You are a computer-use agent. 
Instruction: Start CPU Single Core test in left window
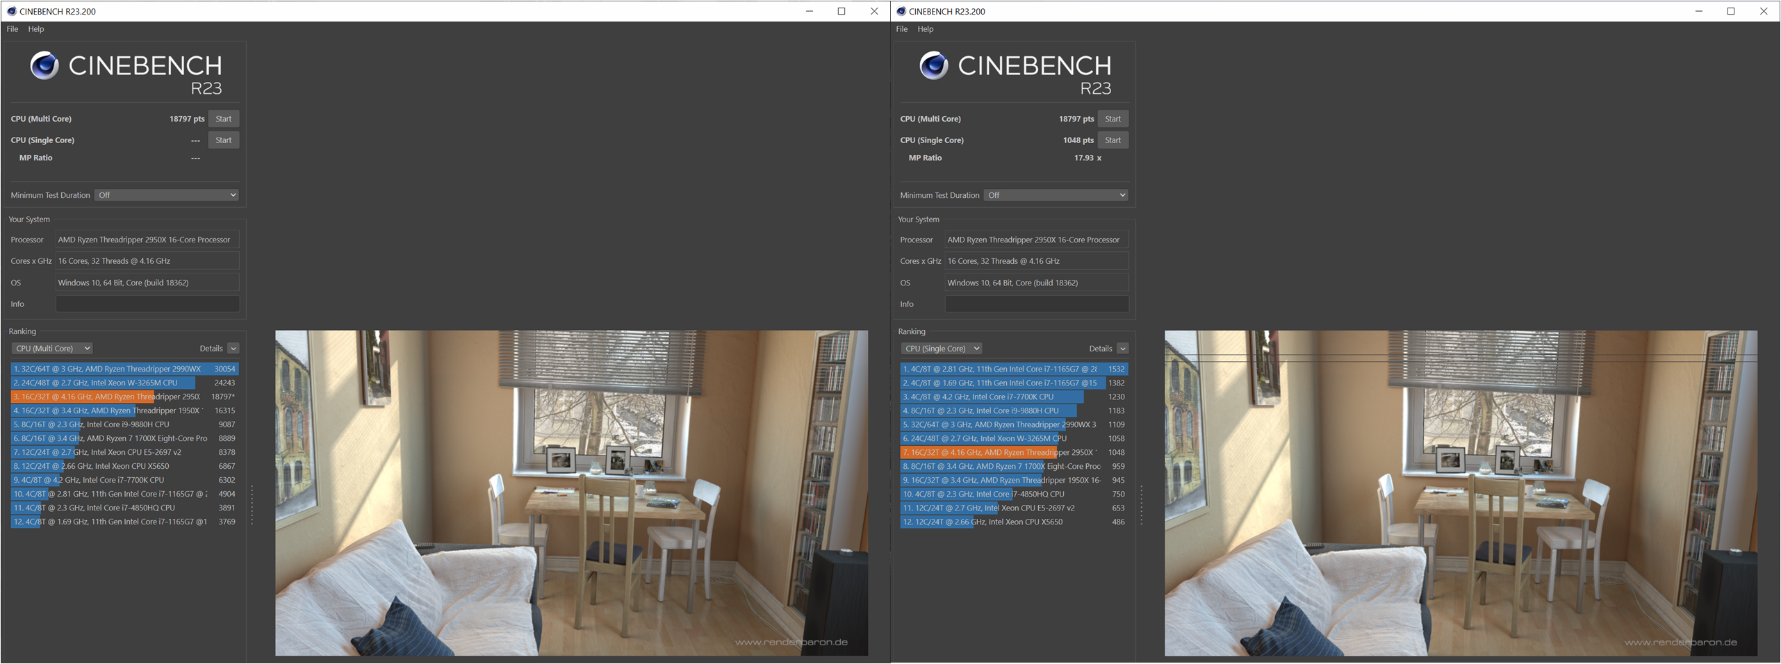click(x=224, y=140)
